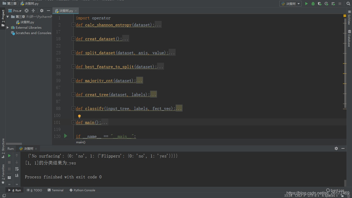Screen dimensions: 352x198
Task: Click the Project panel horizontal scrollbar
Action: [x=14, y=144]
